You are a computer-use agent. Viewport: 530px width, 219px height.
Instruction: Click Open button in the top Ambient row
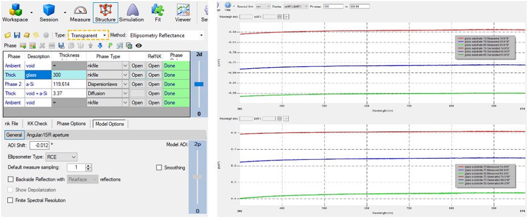[137, 65]
